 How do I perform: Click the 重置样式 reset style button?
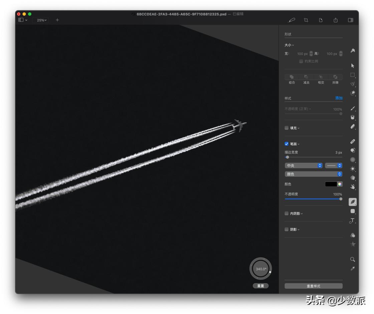(314, 286)
